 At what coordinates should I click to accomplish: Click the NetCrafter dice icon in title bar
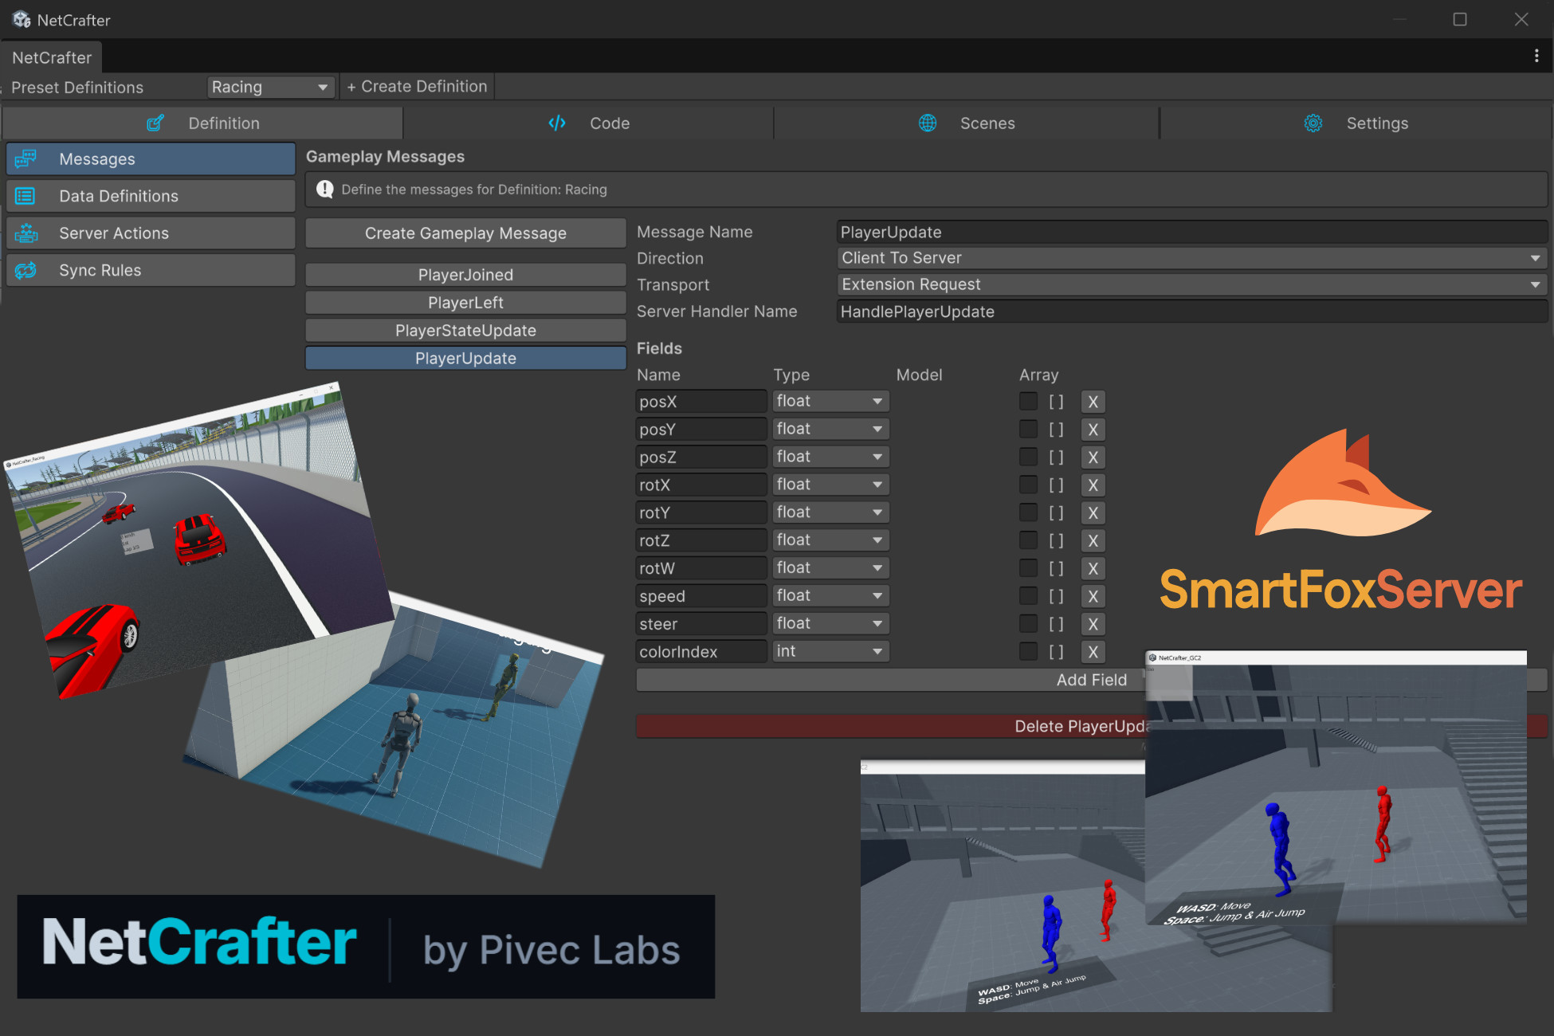pos(22,19)
